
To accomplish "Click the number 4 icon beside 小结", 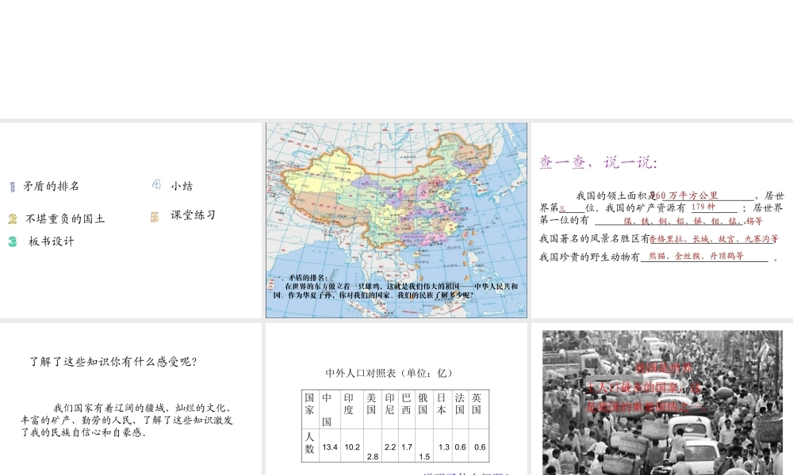I will (x=156, y=184).
